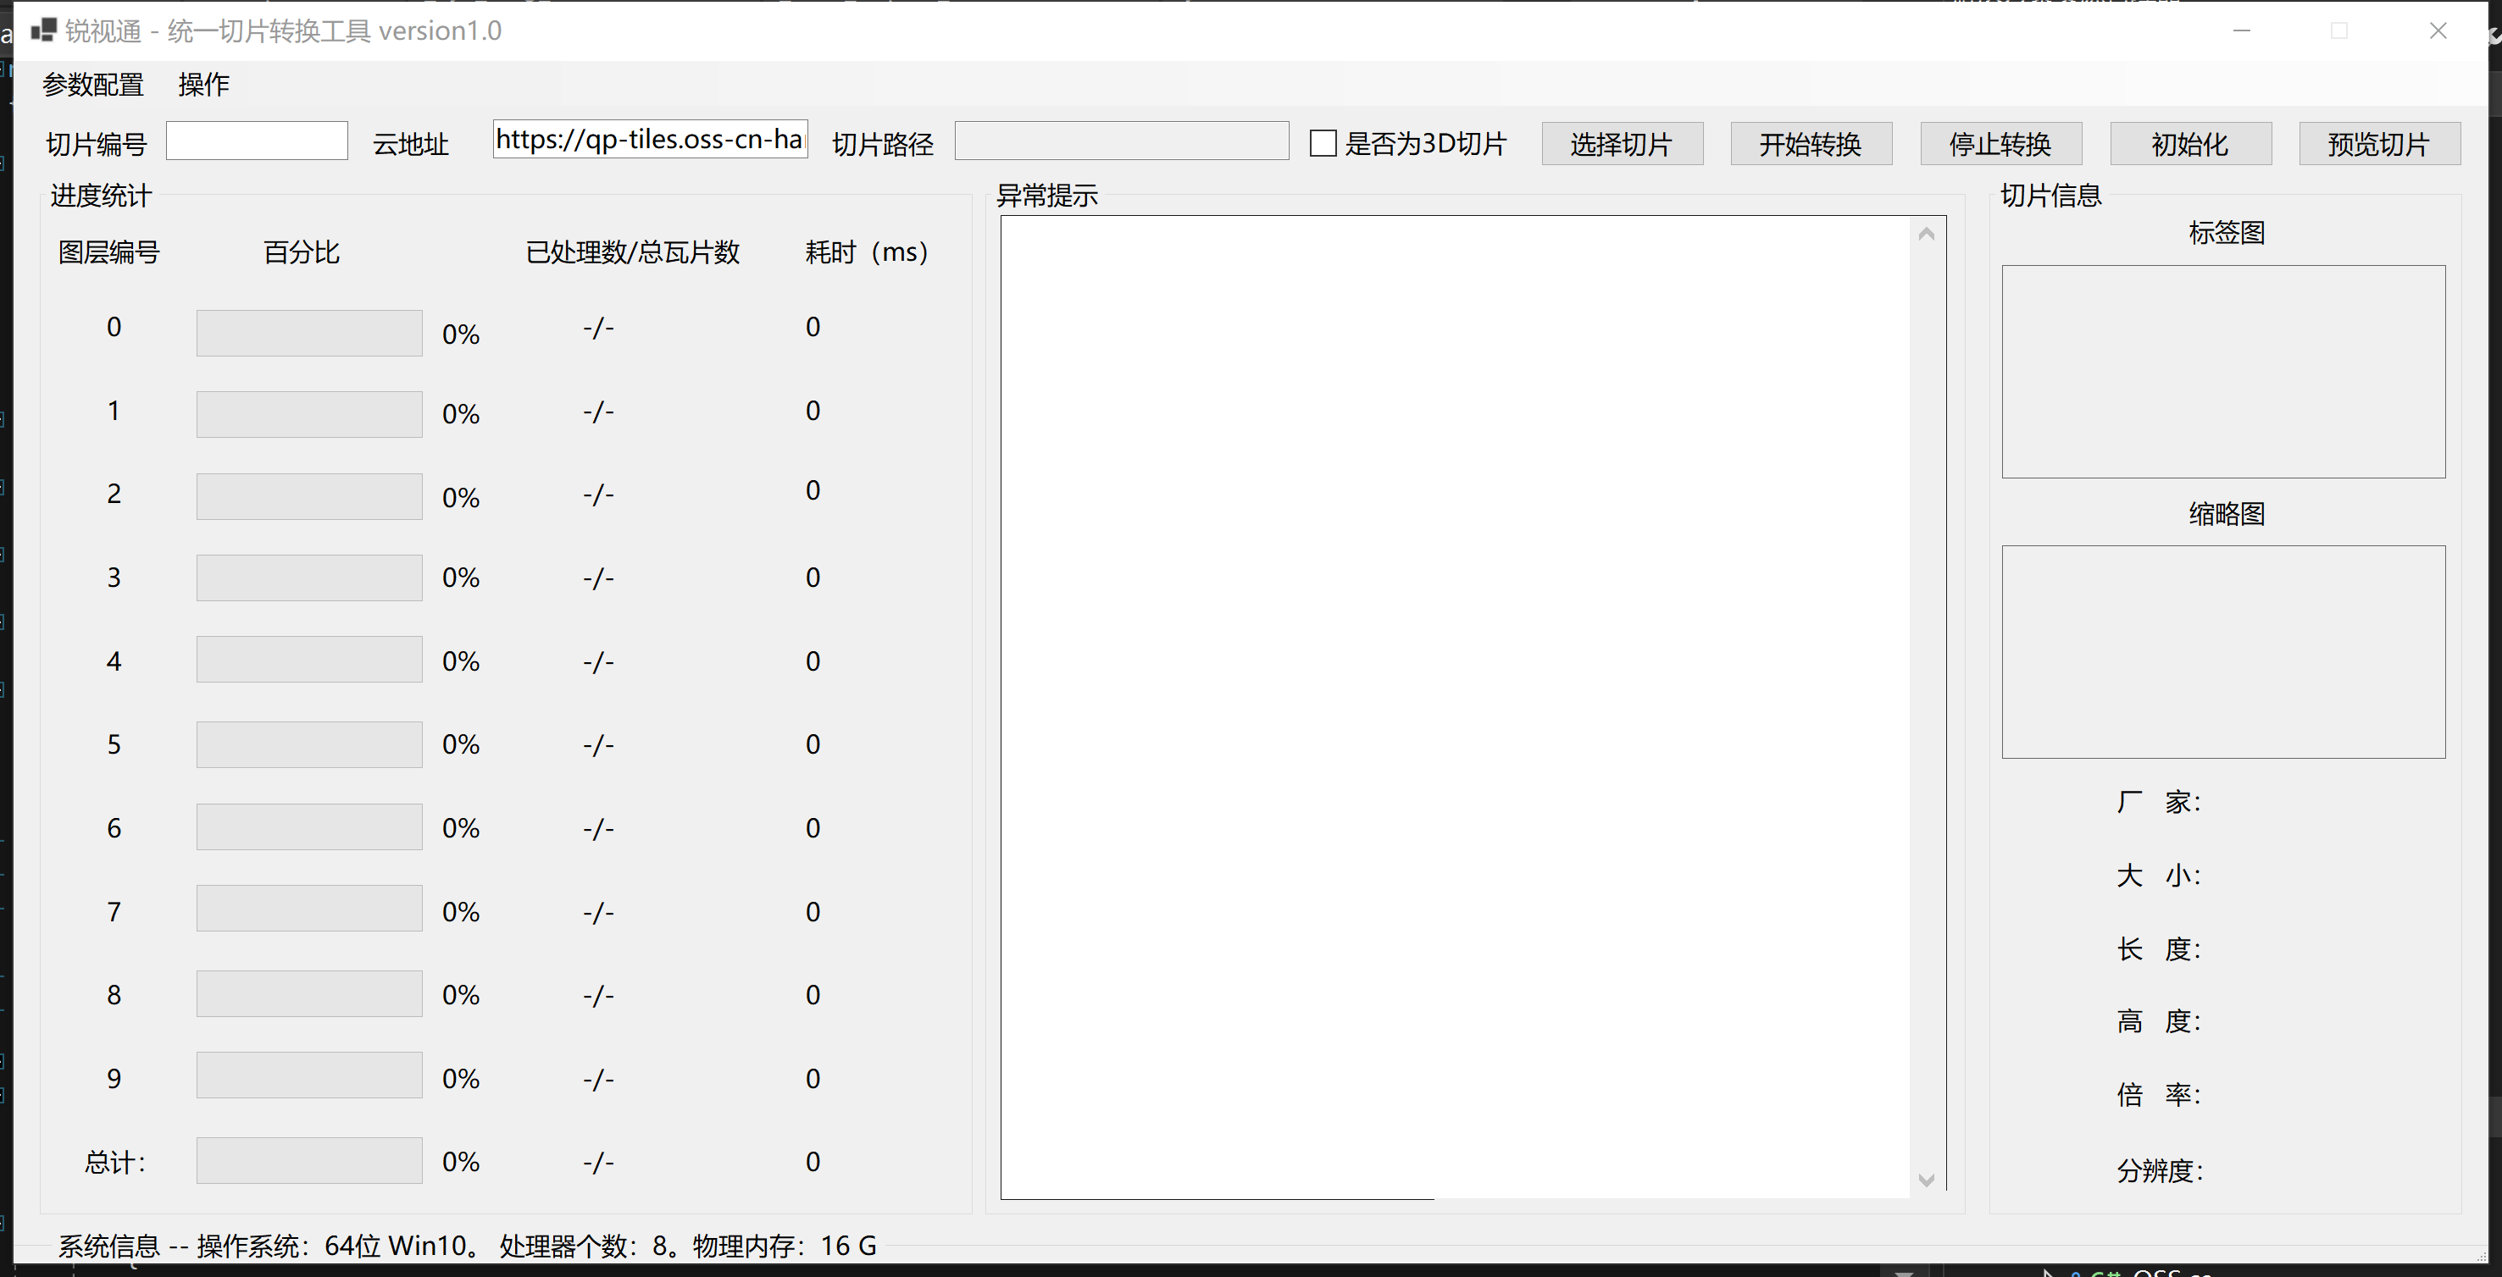Image resolution: width=2502 pixels, height=1277 pixels.
Task: Click progress bar for layer 7
Action: click(x=309, y=908)
